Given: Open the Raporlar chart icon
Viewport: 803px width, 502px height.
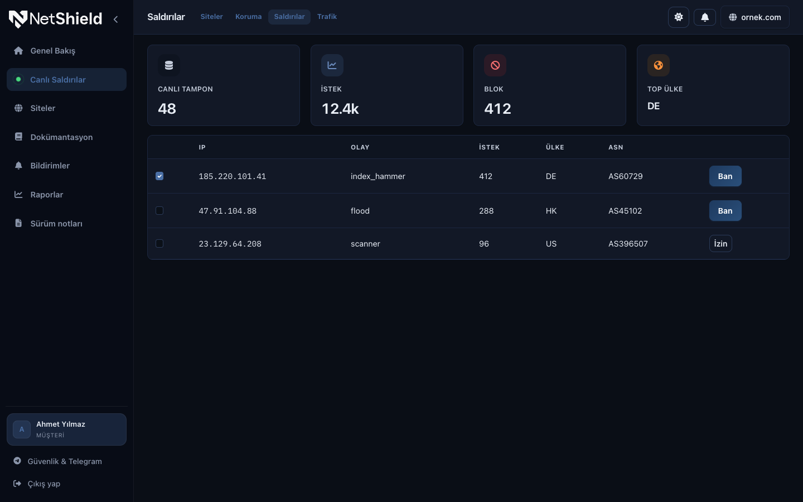Looking at the screenshot, I should point(18,195).
